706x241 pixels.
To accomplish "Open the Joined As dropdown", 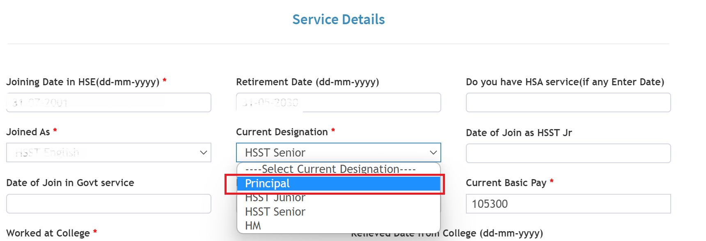I will (108, 152).
